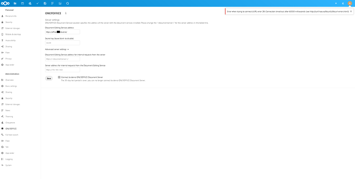Open the Files app folder icon

point(15,3)
